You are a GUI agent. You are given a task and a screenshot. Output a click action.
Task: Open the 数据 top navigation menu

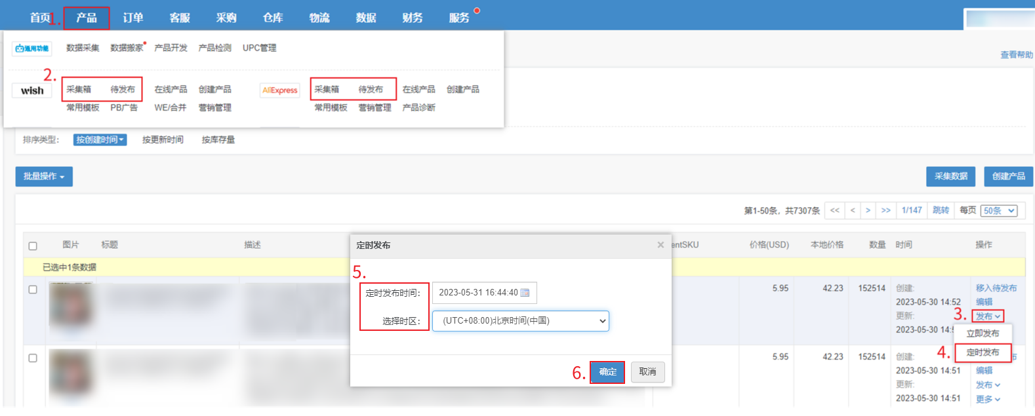[x=366, y=18]
